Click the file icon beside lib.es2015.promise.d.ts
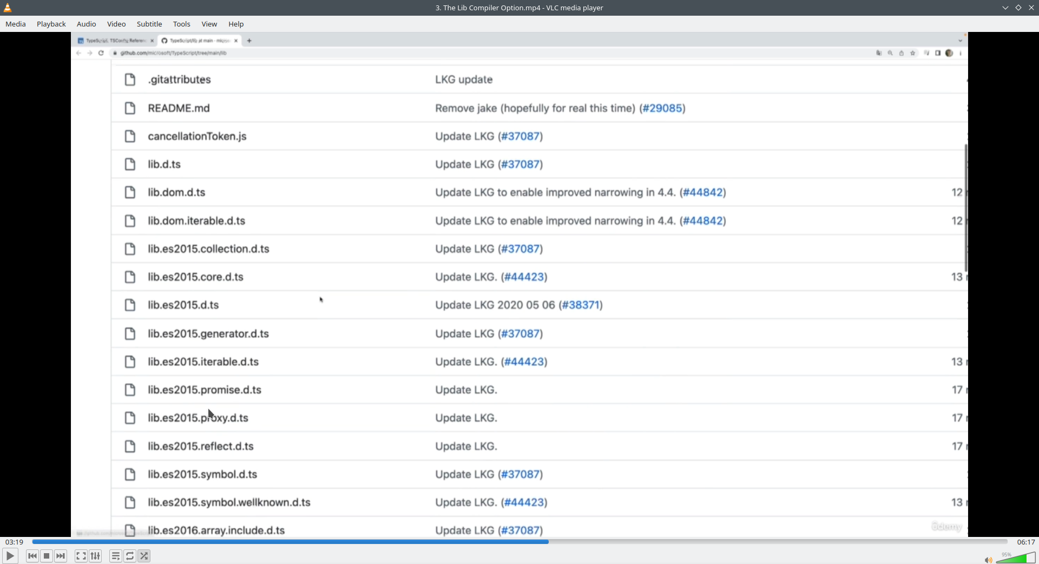Viewport: 1039px width, 564px height. 130,390
